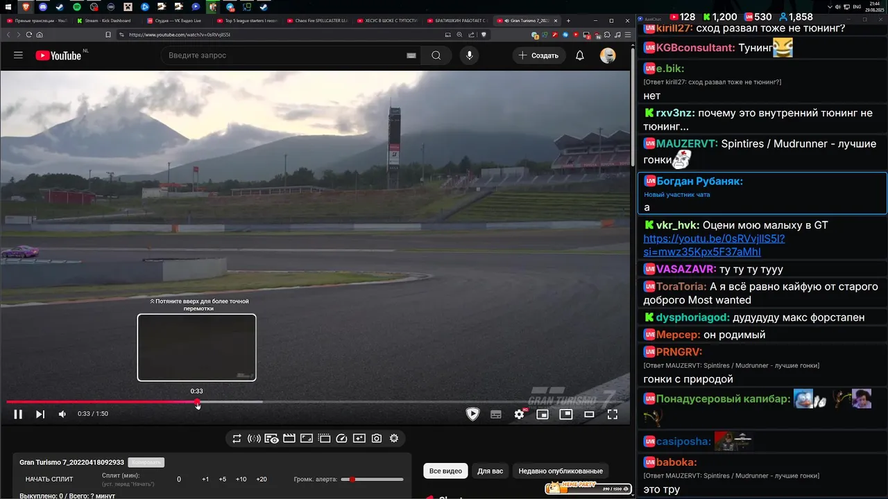Click the cinema mode eye icon
The width and height of the screenshot is (888, 499).
(271, 438)
